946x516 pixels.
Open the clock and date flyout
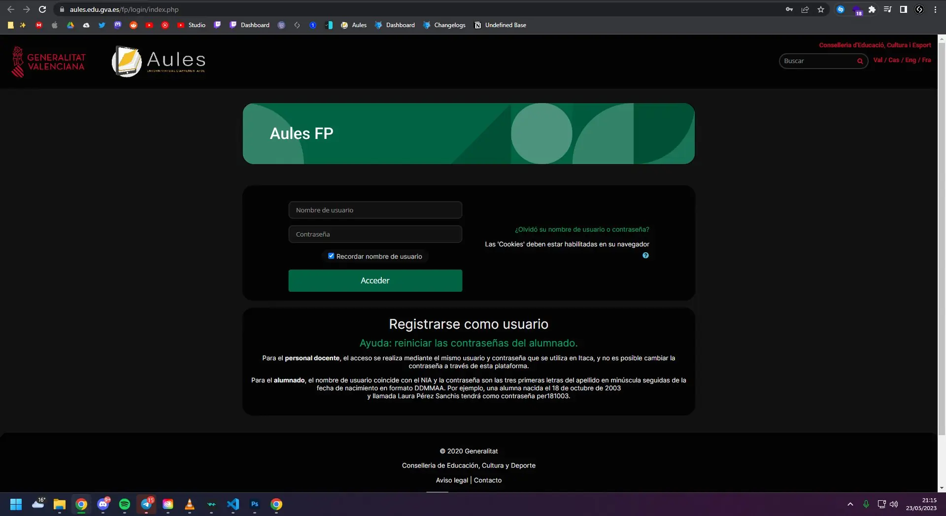(921, 504)
